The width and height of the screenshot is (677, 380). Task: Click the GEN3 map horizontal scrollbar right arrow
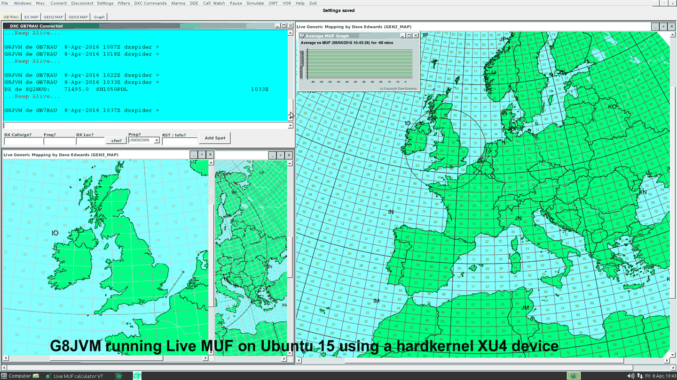pyautogui.click(x=205, y=358)
